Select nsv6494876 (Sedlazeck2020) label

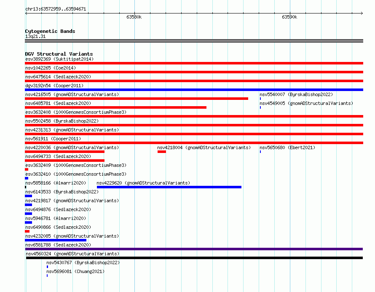(x=58, y=209)
